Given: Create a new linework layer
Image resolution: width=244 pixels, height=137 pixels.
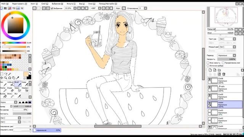Looking at the screenshot, I should tap(215, 70).
